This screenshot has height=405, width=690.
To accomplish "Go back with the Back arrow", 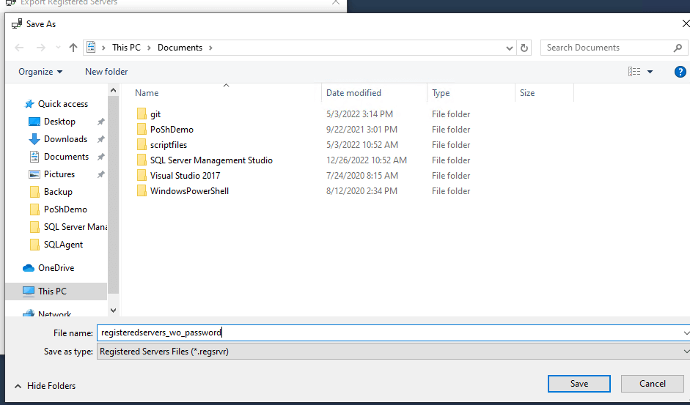I will click(19, 48).
